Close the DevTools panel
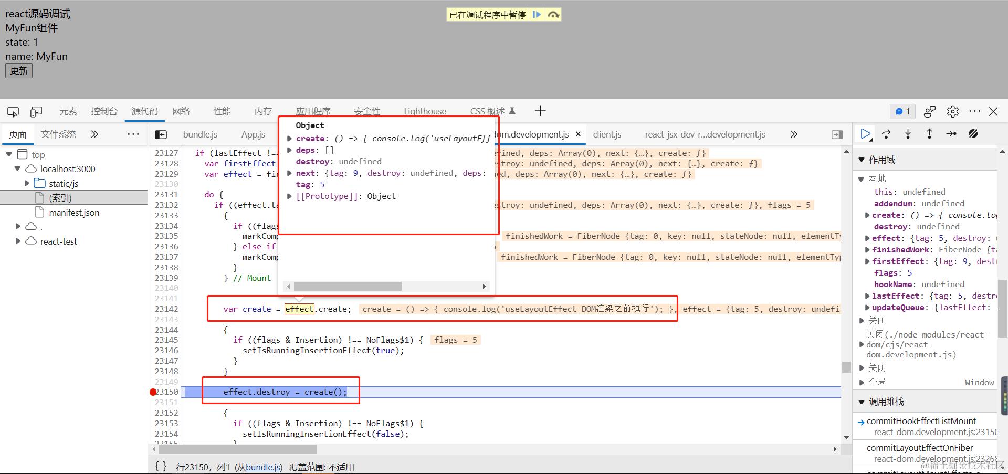 (x=993, y=111)
